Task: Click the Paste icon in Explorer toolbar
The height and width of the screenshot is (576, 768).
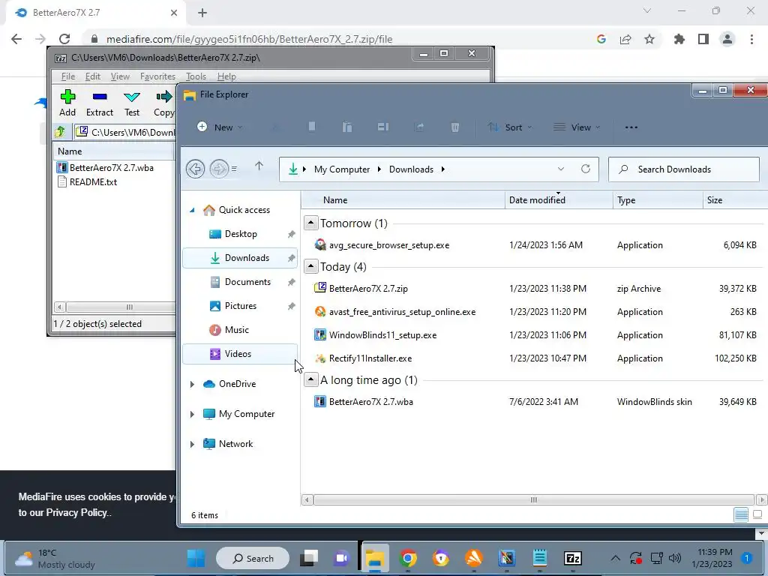Action: pyautogui.click(x=346, y=127)
